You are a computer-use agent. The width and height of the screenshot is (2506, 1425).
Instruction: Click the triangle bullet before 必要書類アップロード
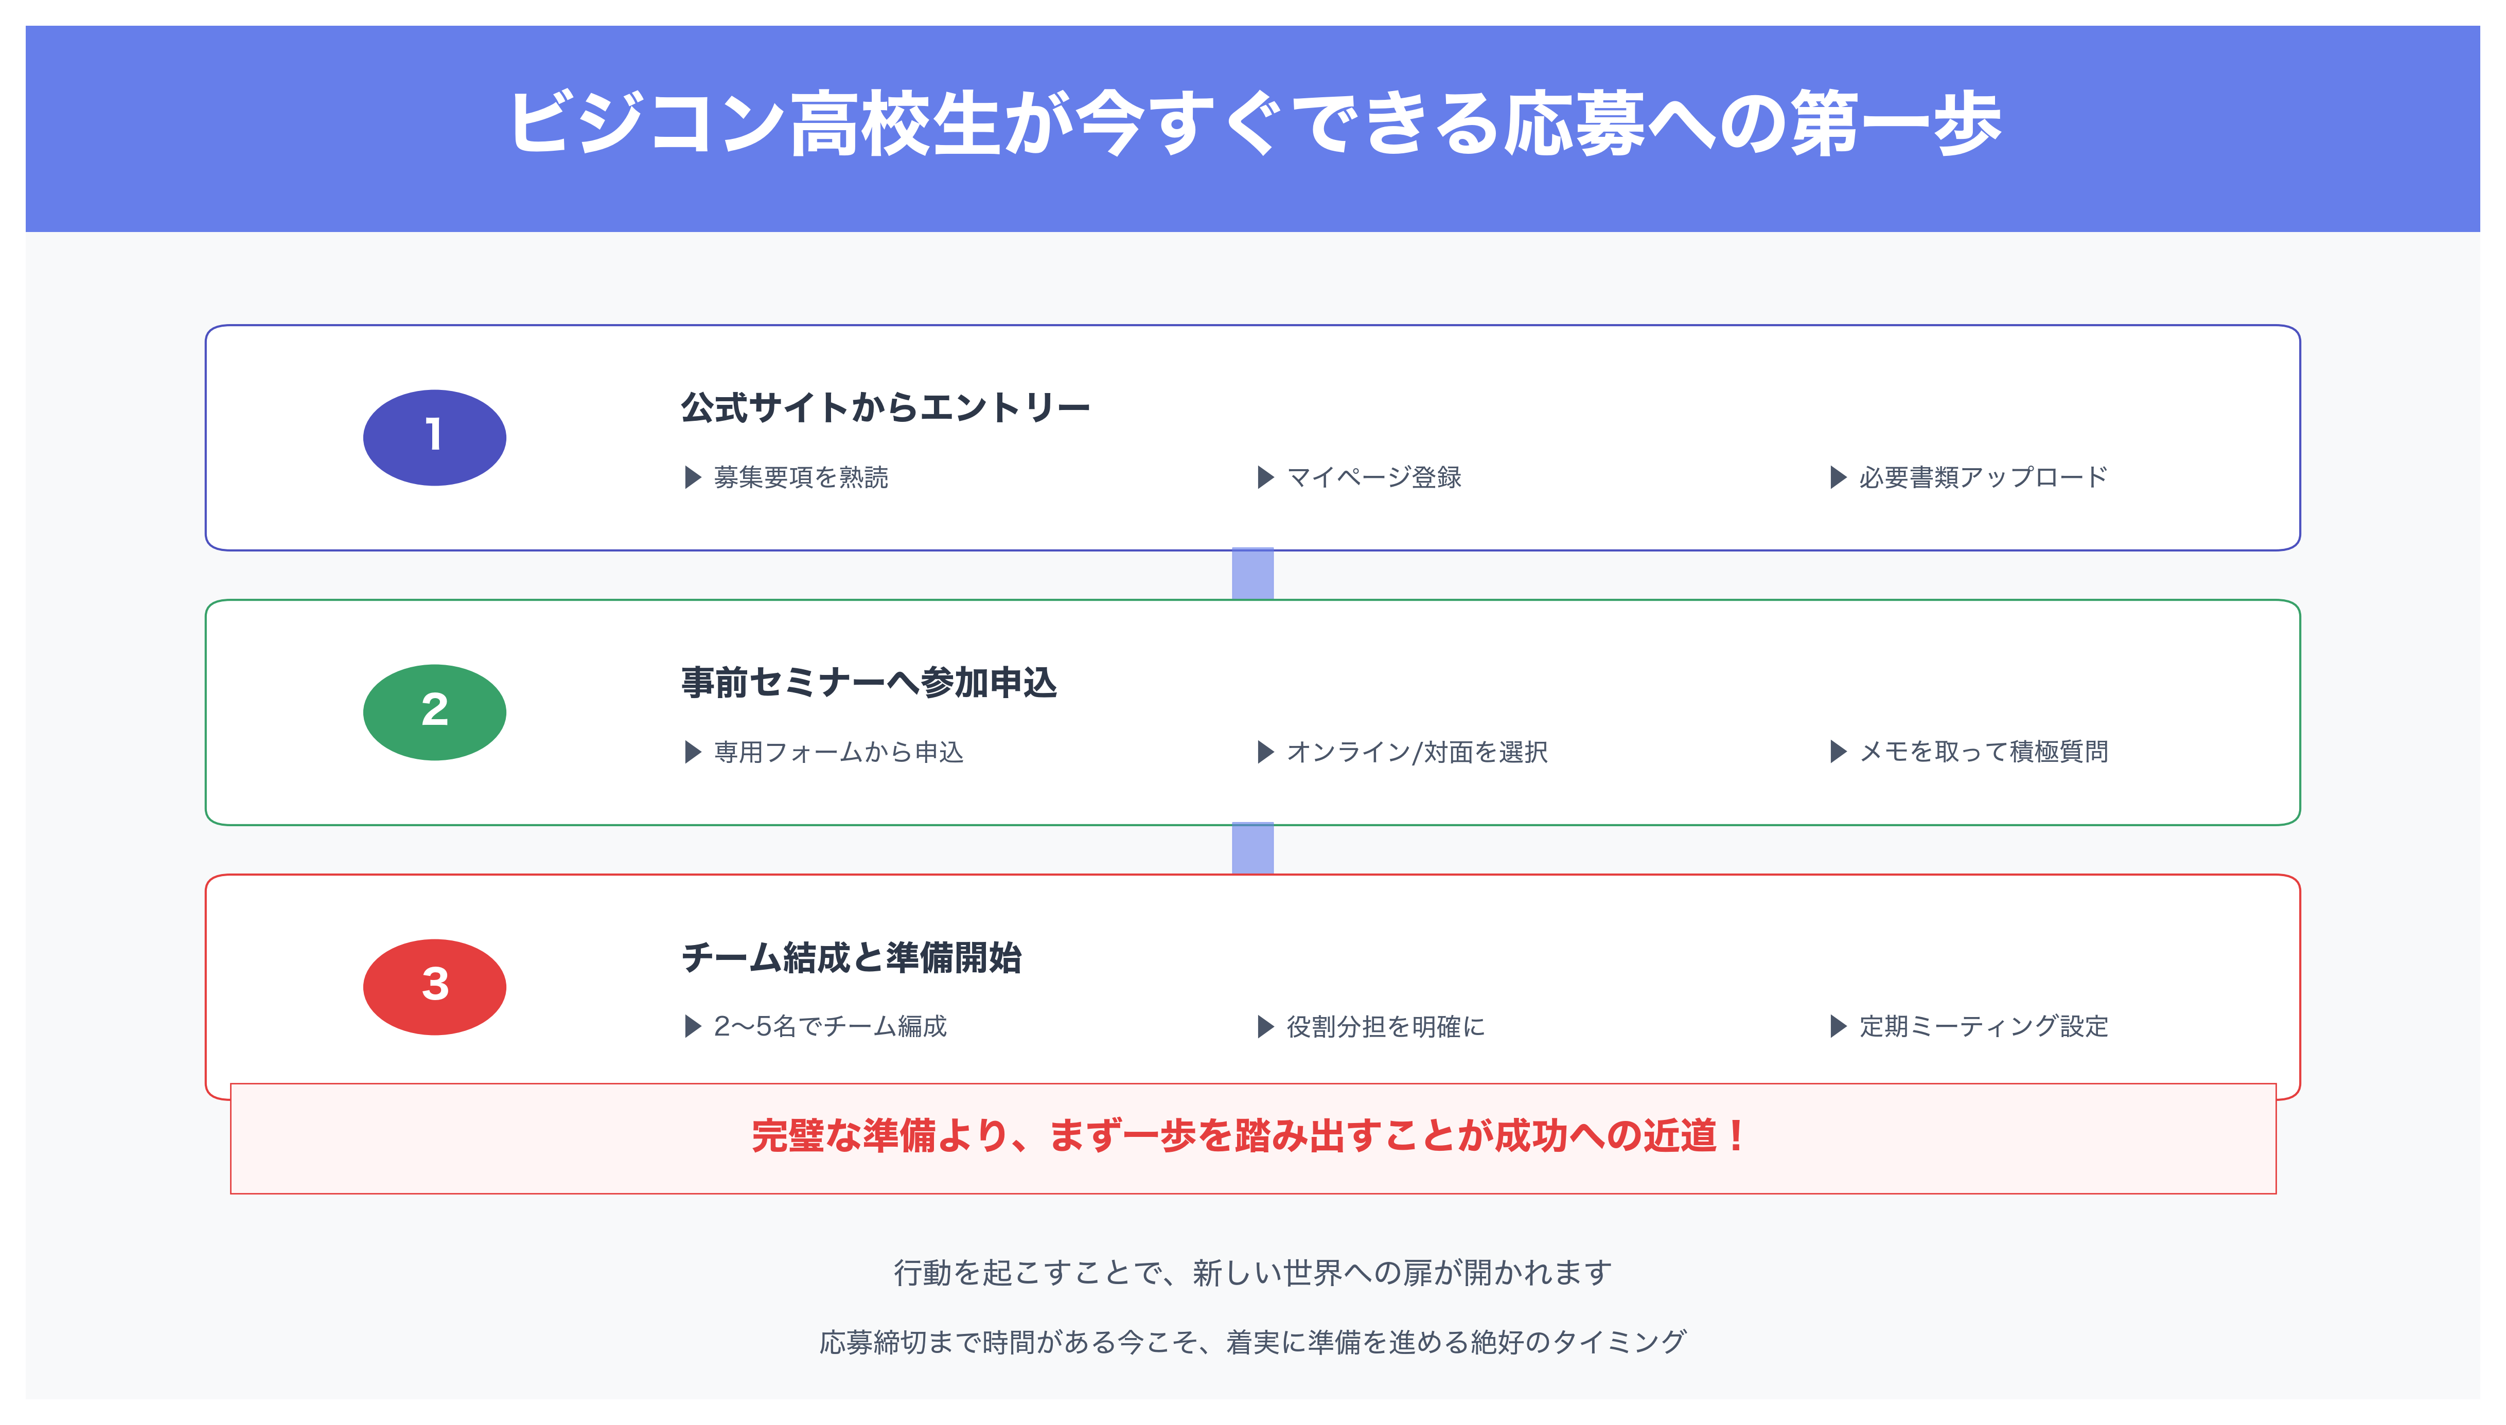pyautogui.click(x=1838, y=477)
